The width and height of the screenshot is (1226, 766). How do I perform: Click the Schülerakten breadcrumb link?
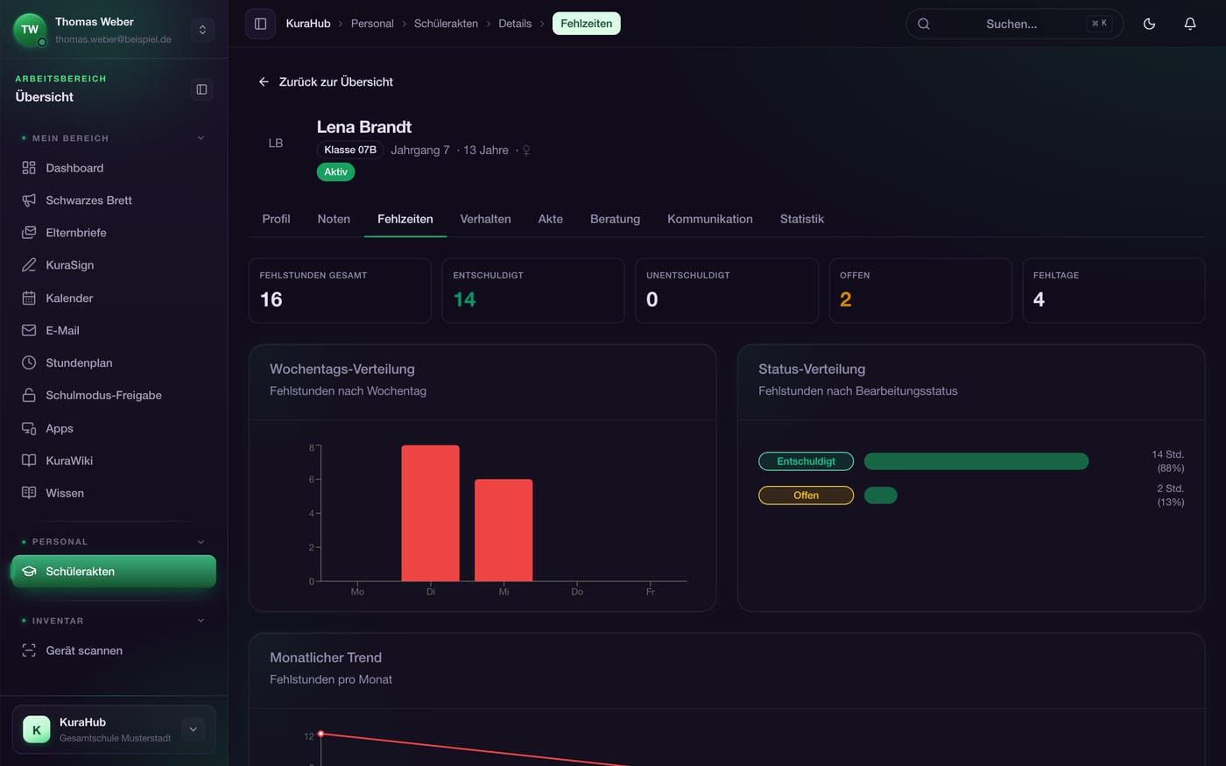point(446,24)
